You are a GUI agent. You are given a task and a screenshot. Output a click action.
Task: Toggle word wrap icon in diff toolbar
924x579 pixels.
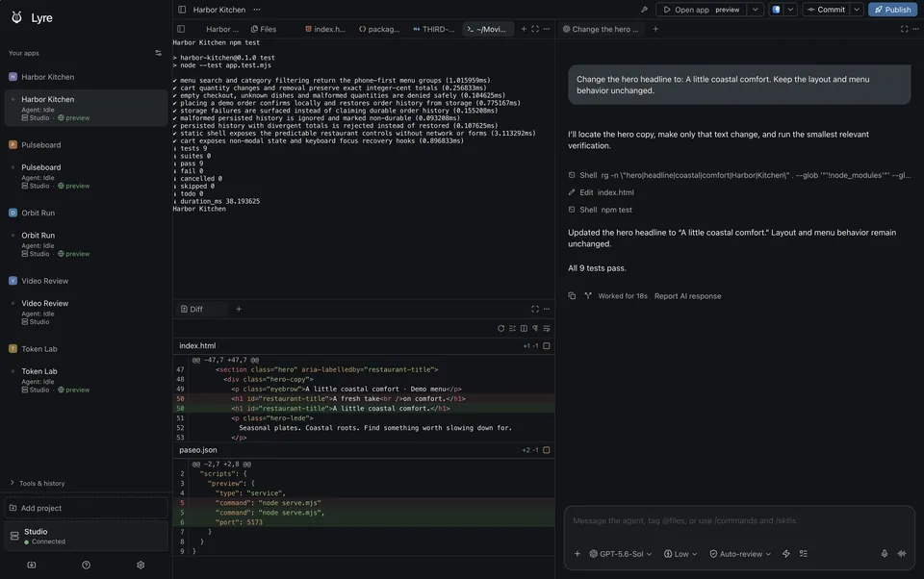click(547, 329)
